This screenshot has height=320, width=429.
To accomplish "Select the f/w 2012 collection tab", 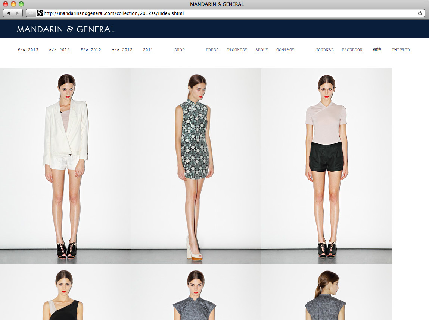I will pos(90,50).
